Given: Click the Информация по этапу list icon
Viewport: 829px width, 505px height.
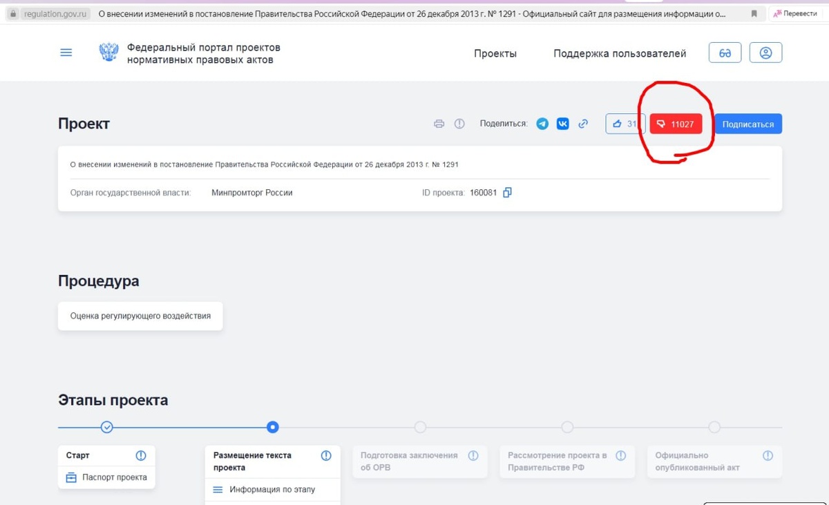Looking at the screenshot, I should 218,490.
